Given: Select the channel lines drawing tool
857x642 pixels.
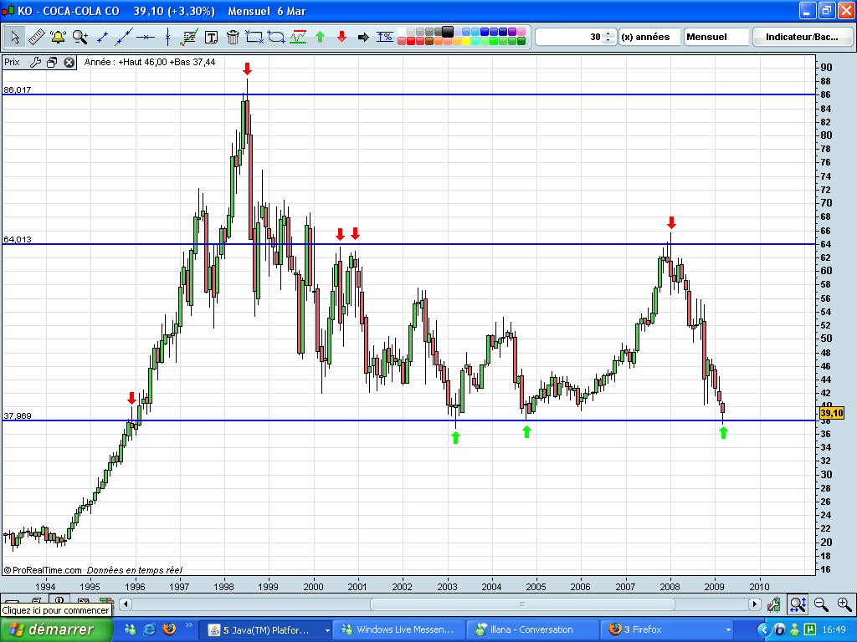Looking at the screenshot, I should 298,37.
